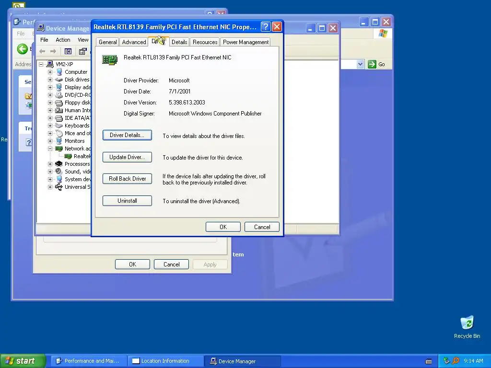Click Uninstall driver button
This screenshot has height=368, width=491.
[x=127, y=201]
